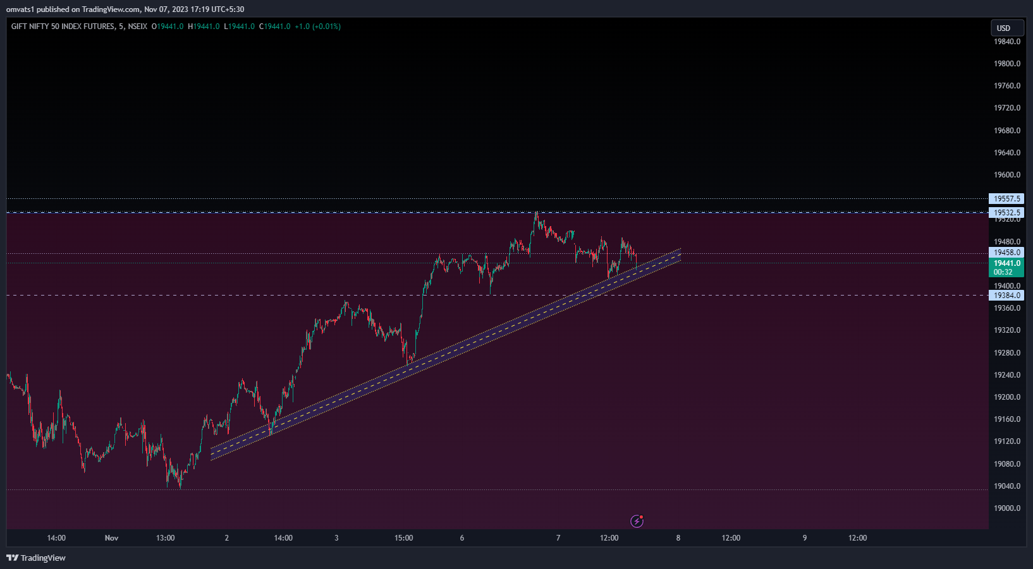Click the 19320.0 price axis label

pyautogui.click(x=1007, y=330)
